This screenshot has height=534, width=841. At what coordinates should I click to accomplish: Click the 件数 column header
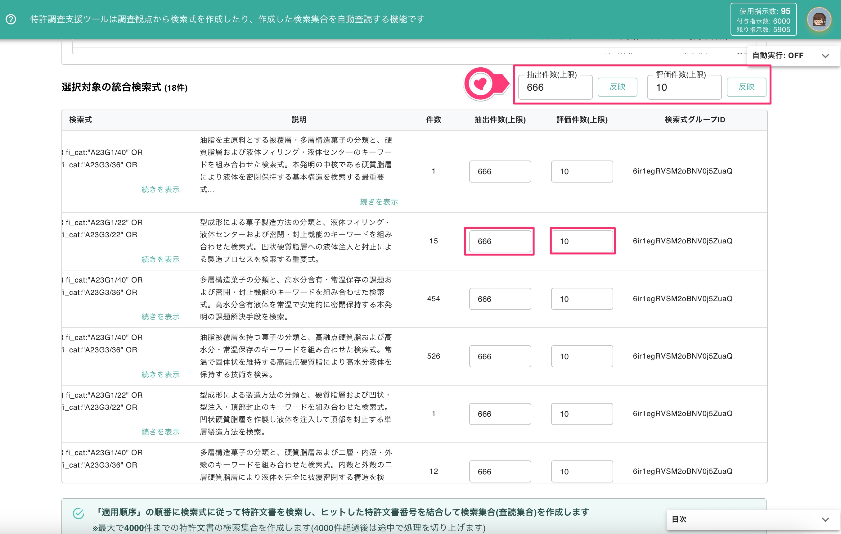point(434,120)
